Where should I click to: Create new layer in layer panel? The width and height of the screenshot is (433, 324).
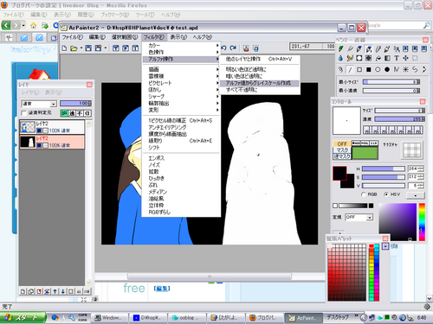(23, 291)
